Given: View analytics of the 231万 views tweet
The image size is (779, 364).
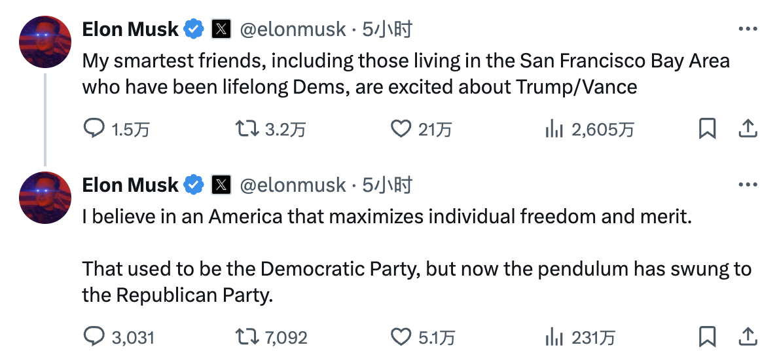Looking at the screenshot, I should pos(554,337).
